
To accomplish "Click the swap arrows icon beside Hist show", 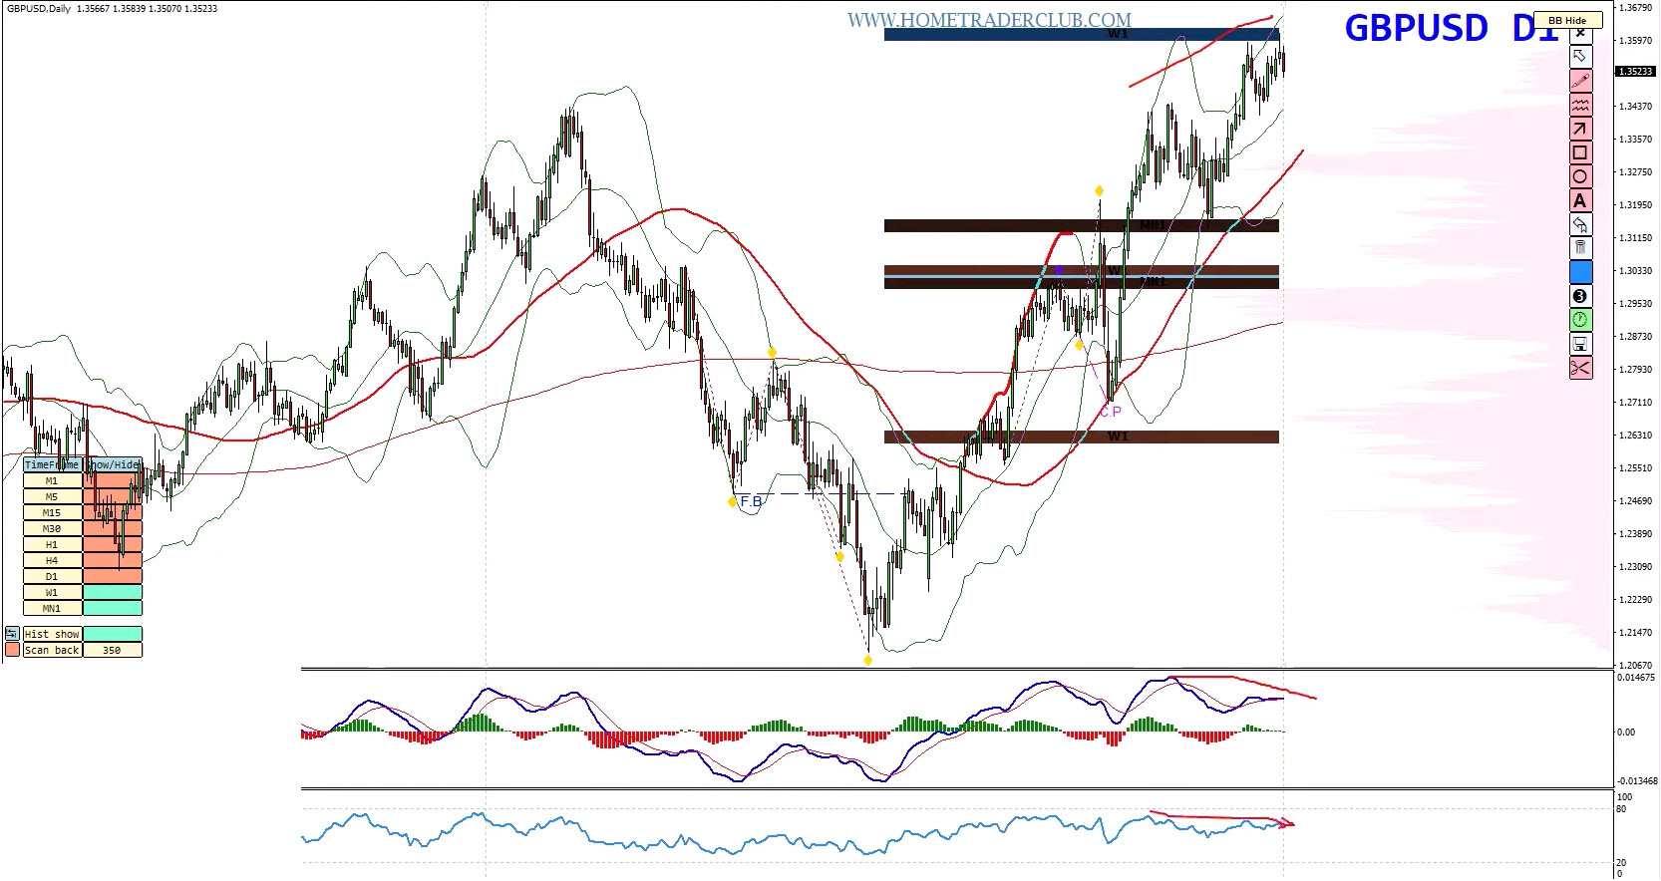I will pos(12,634).
